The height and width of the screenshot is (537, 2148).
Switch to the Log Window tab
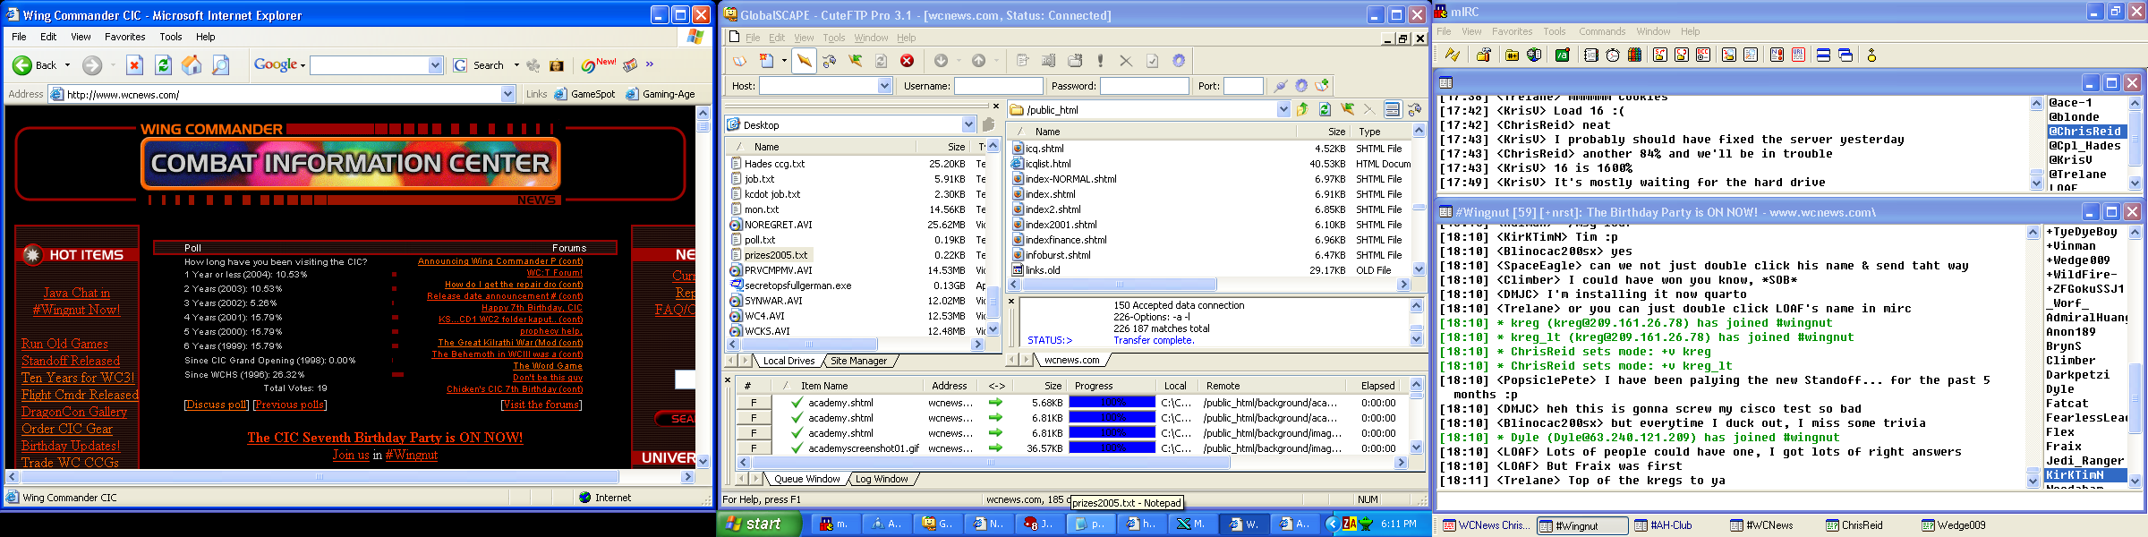(881, 479)
